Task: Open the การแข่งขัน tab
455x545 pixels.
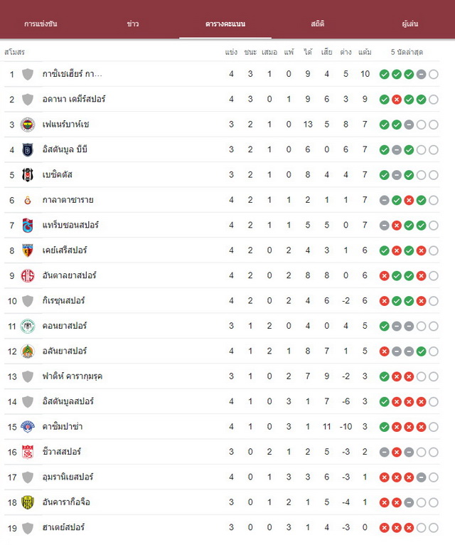Action: [41, 23]
